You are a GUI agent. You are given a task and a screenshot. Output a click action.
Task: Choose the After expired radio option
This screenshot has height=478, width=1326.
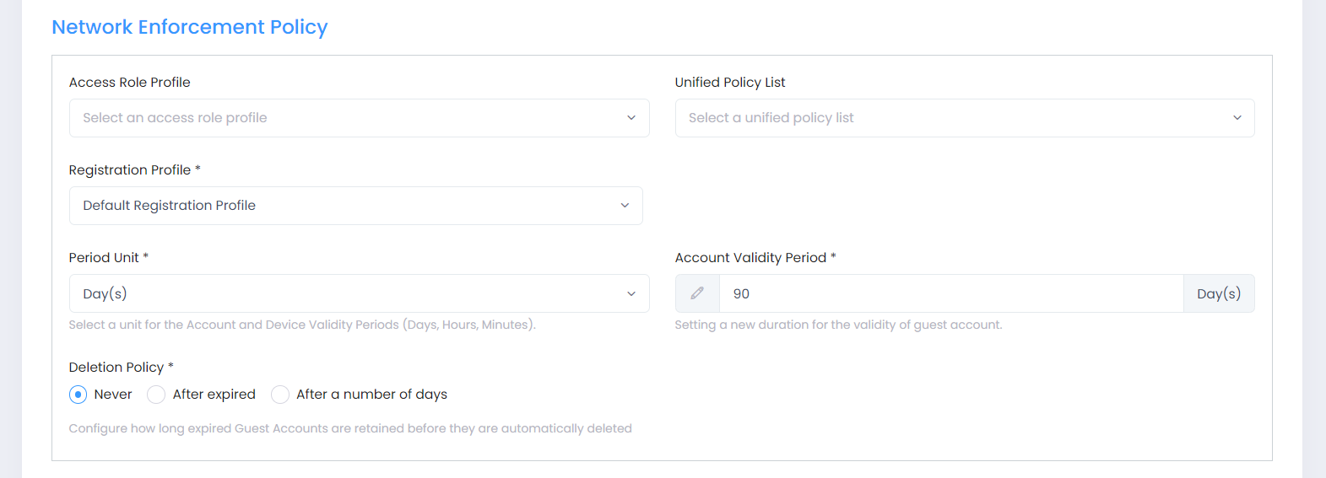pos(156,395)
